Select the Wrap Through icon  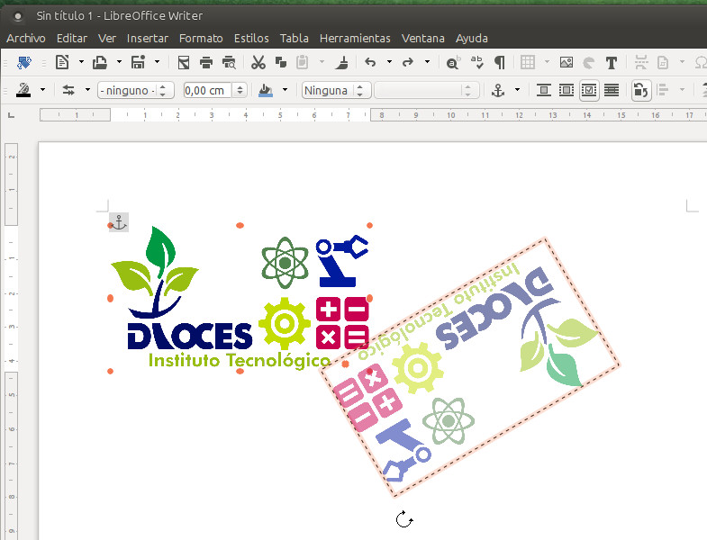pyautogui.click(x=612, y=90)
